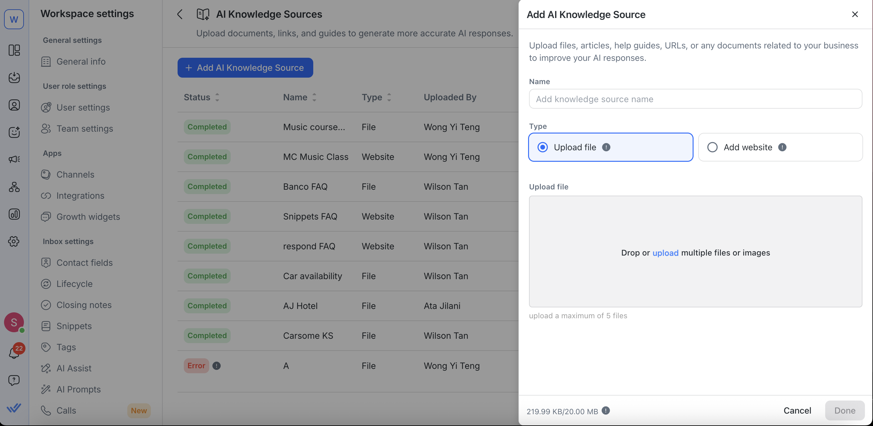Click the knowledge source name input field
The width and height of the screenshot is (873, 426).
pyautogui.click(x=695, y=99)
